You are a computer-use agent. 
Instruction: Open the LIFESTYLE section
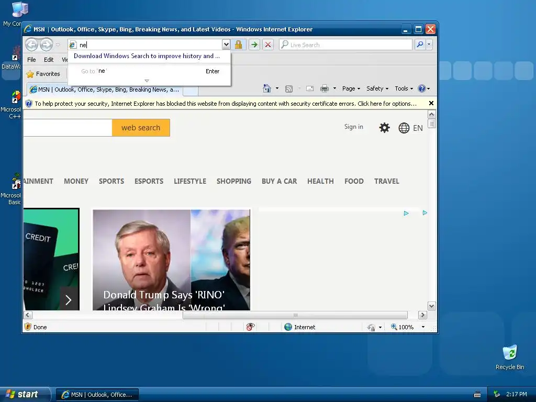tap(189, 181)
